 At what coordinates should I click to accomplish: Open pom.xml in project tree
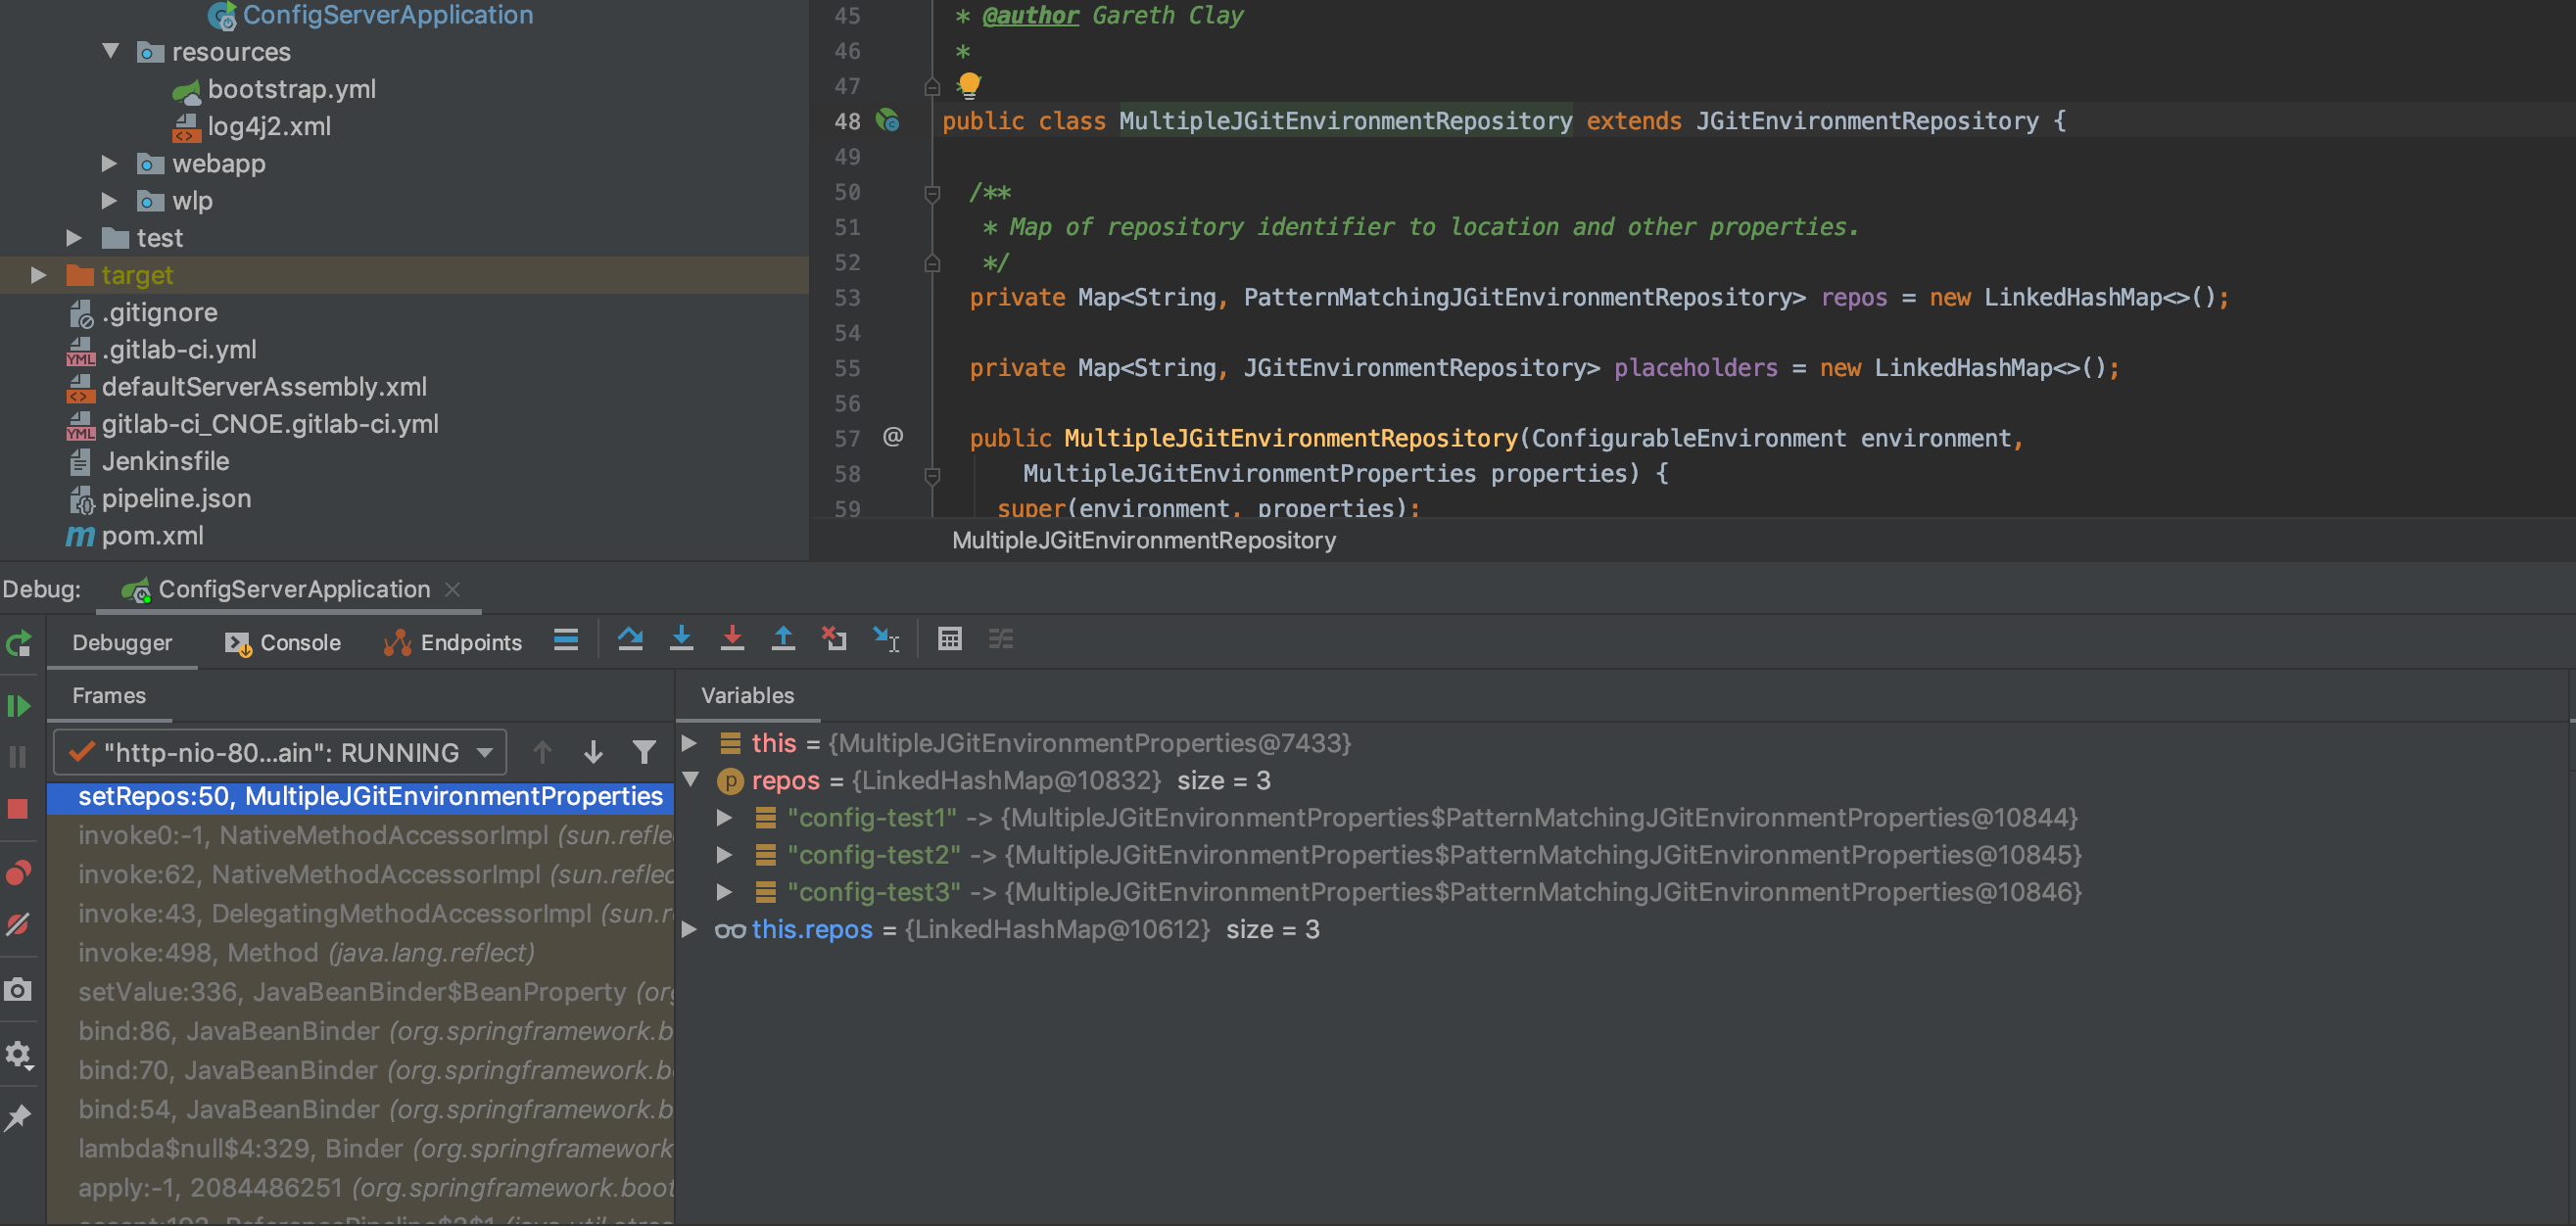coord(152,536)
